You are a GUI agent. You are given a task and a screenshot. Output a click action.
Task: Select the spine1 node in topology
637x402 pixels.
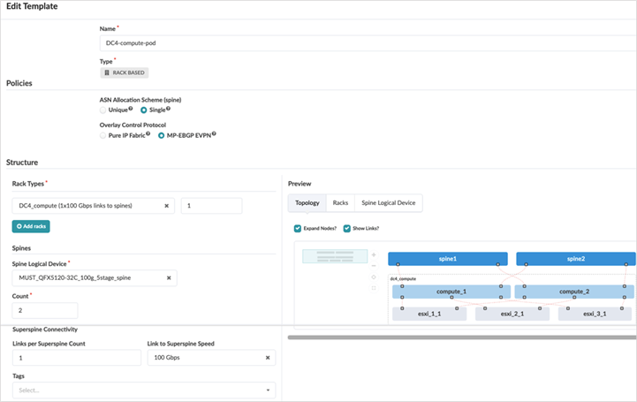(x=448, y=259)
